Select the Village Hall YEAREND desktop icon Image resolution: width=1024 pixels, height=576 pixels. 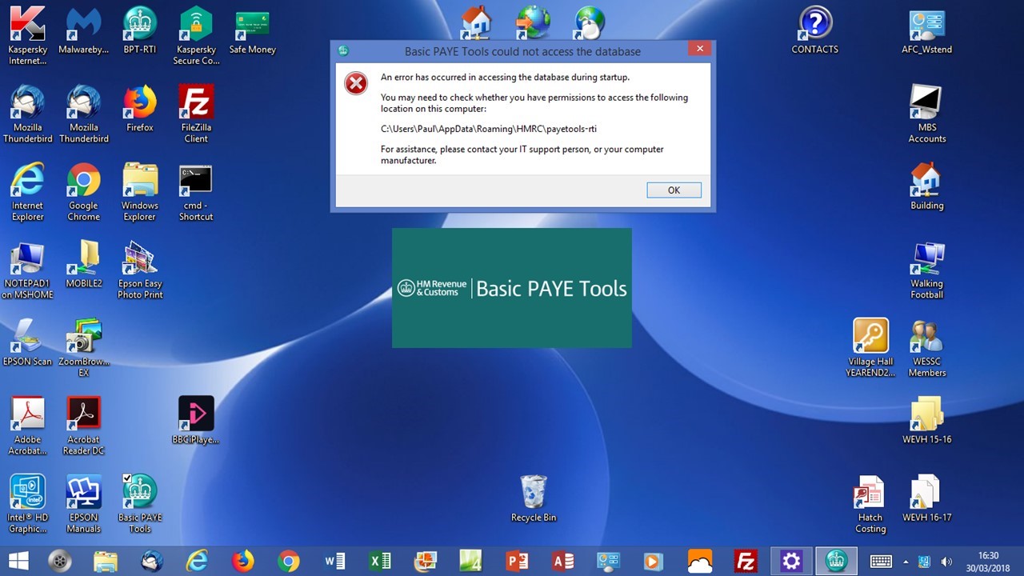870,348
